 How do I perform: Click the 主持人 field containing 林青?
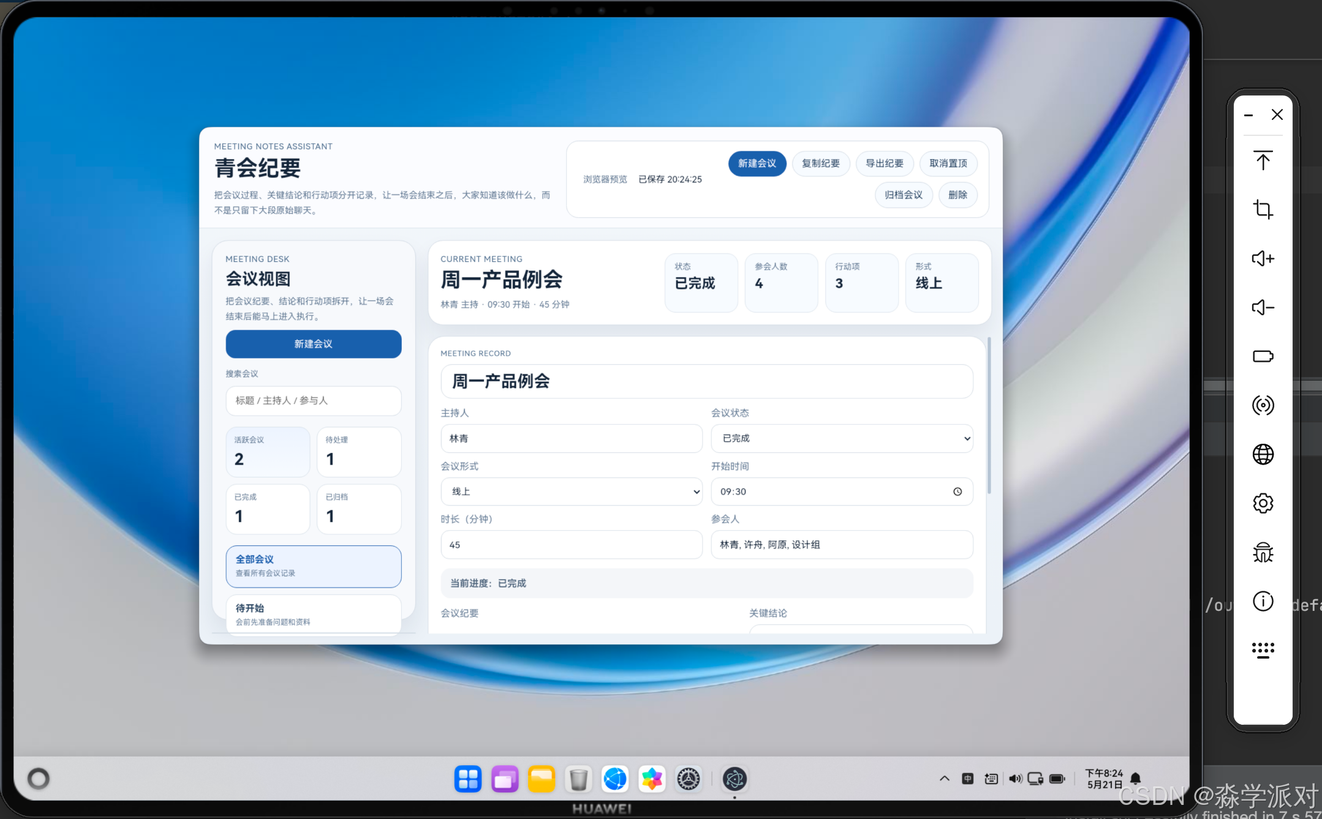571,438
